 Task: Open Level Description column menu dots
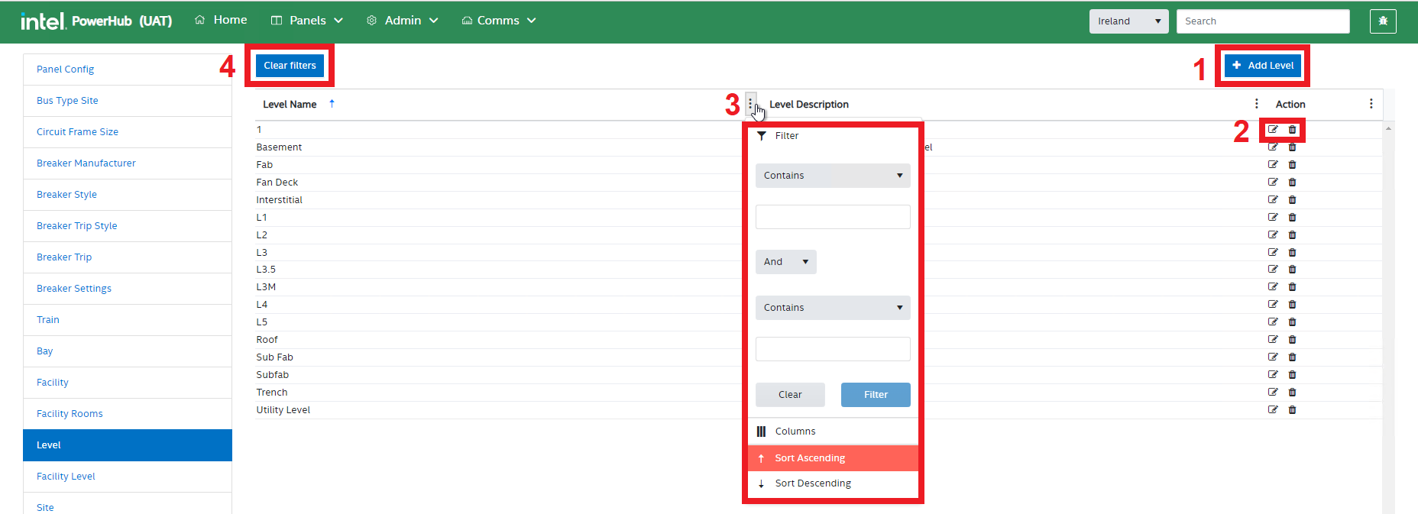pyautogui.click(x=1256, y=104)
